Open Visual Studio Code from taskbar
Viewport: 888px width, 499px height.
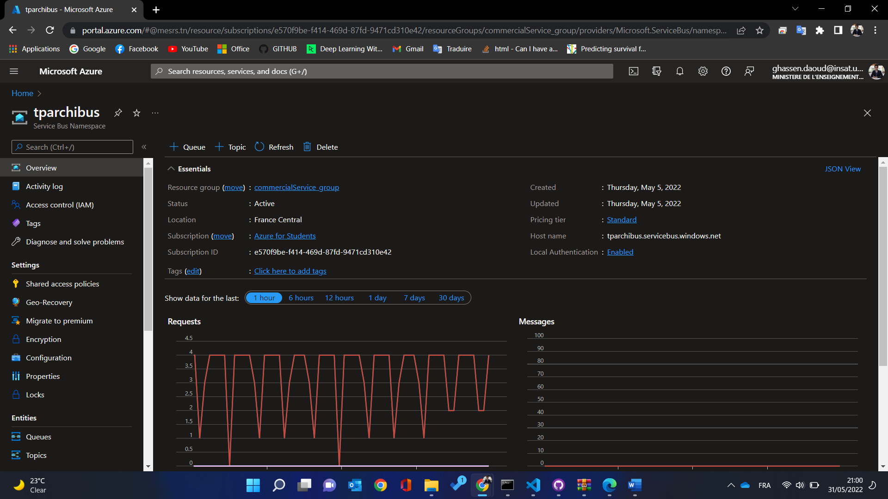point(533,485)
